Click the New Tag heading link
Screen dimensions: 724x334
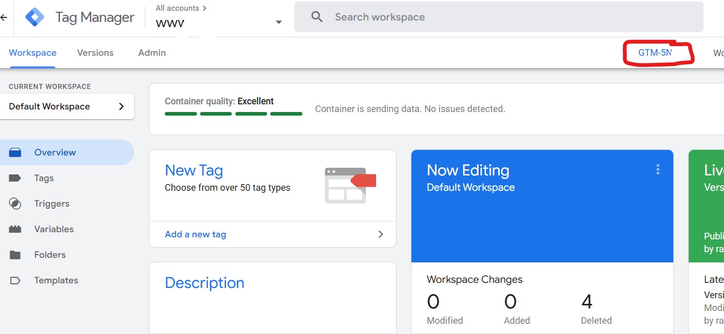click(194, 170)
